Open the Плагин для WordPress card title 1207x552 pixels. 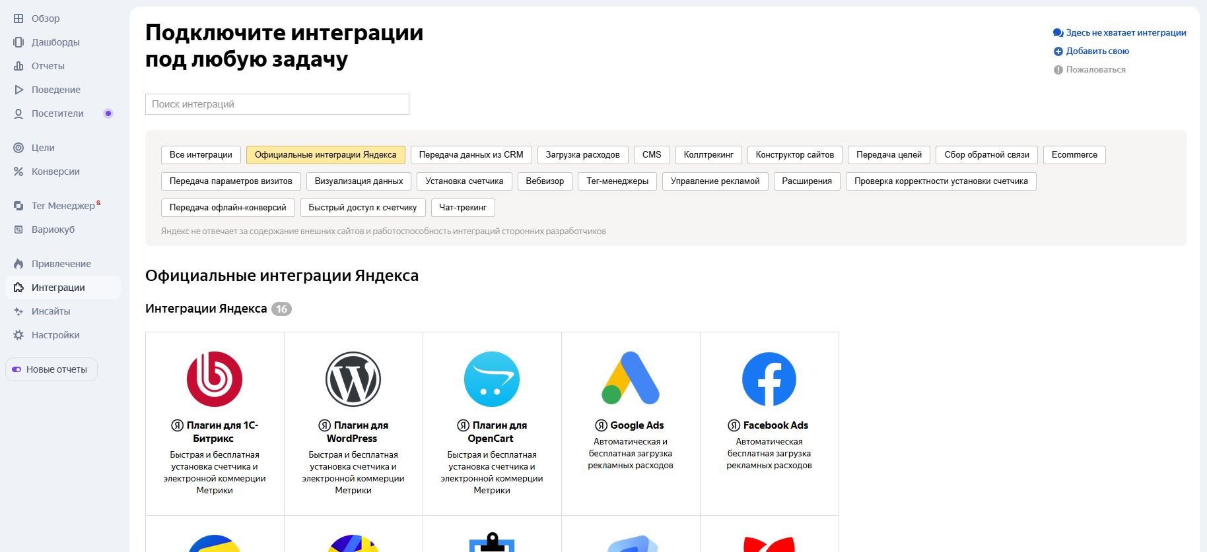tap(353, 432)
